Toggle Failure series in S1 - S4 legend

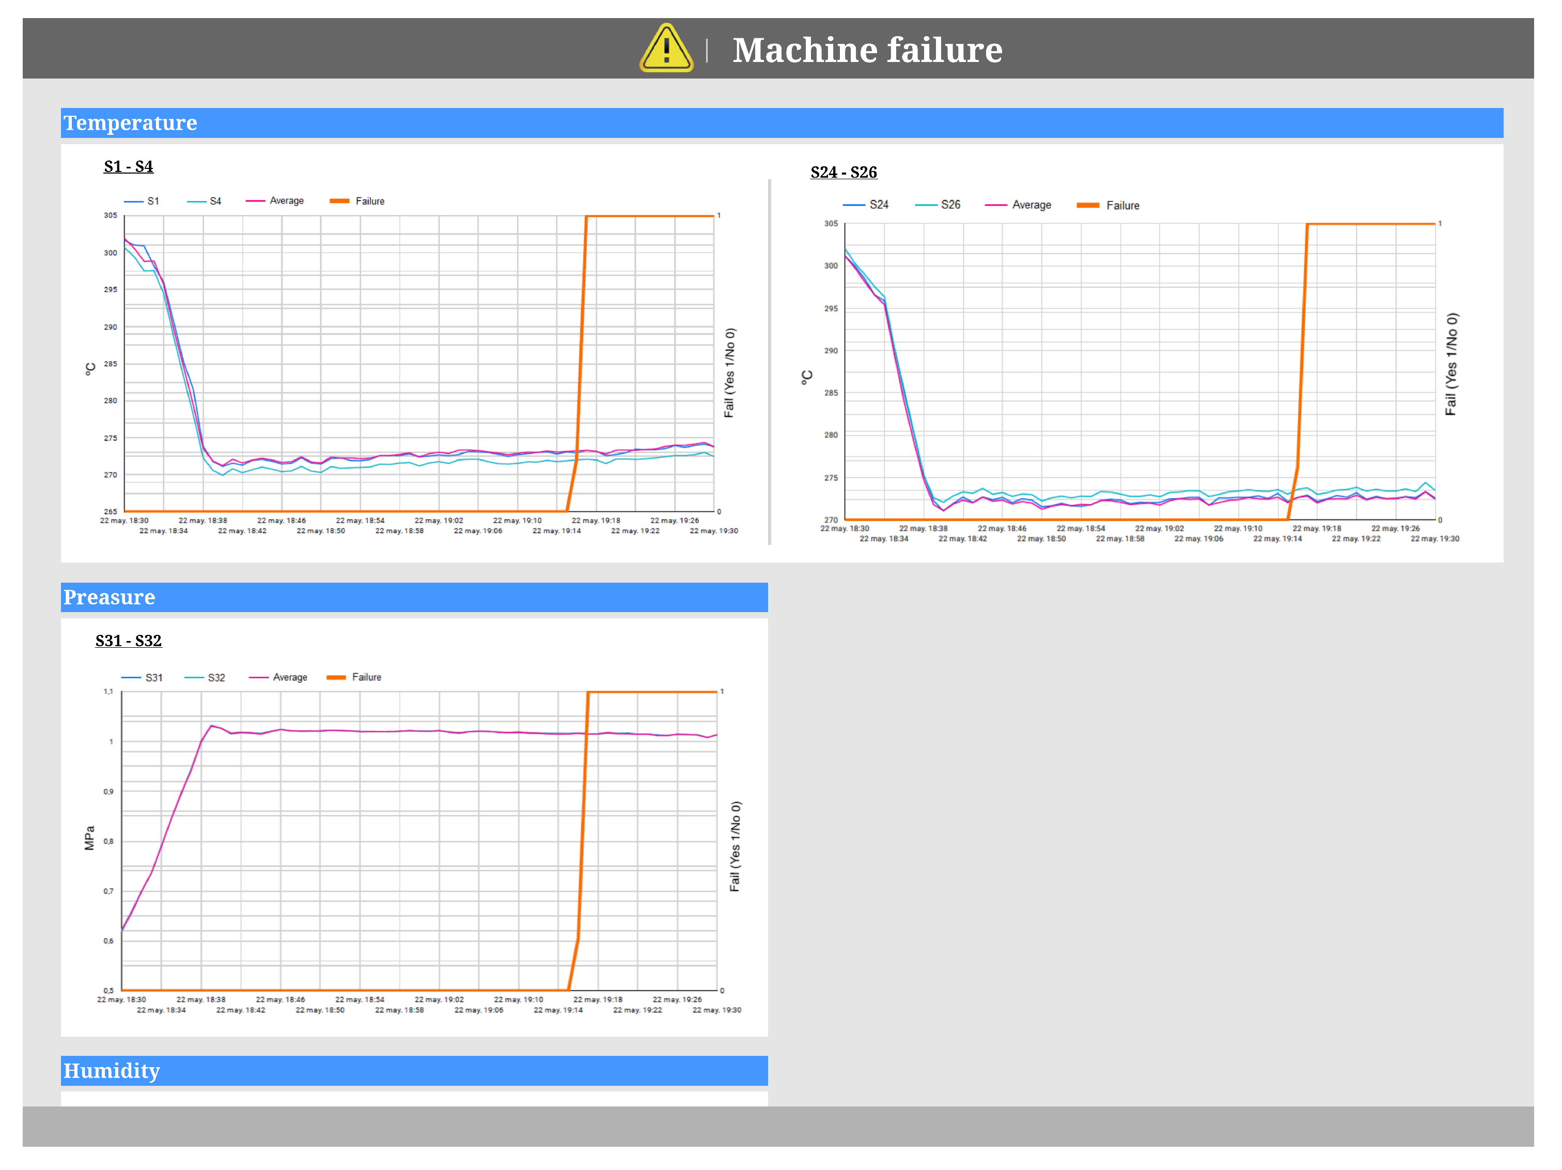pyautogui.click(x=369, y=201)
